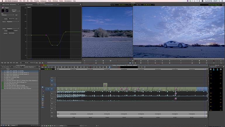Toggle the TC1 timecode track selector
Screen dimensions: 225x127
click(x=52, y=113)
